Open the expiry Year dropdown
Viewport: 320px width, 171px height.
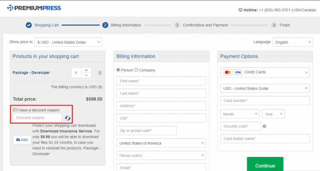click(273, 114)
